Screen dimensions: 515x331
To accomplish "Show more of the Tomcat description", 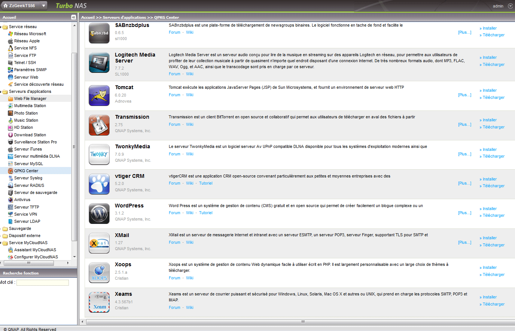I will pos(464,95).
